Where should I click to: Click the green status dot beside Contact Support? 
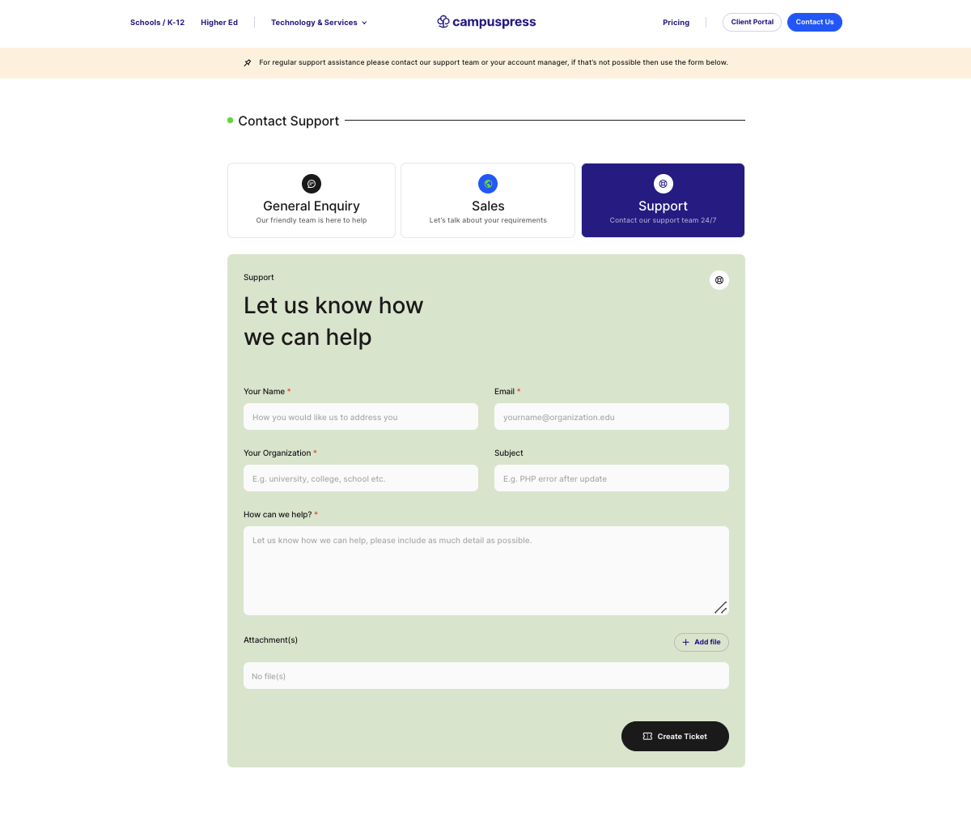coord(229,120)
